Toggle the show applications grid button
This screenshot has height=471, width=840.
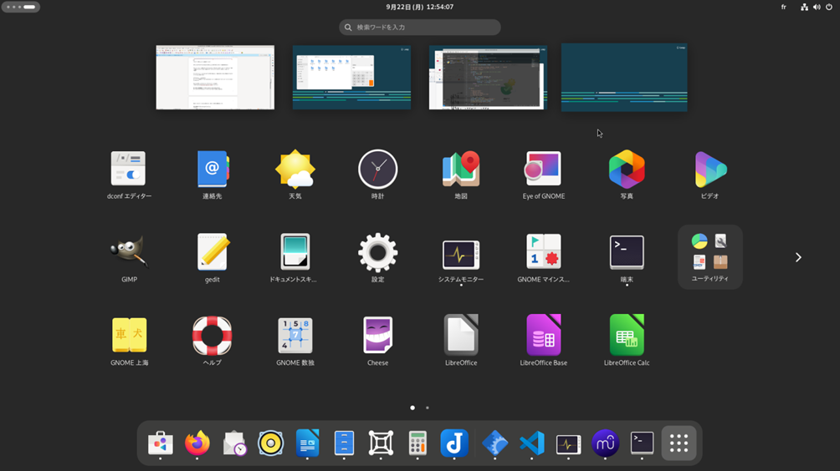(x=679, y=443)
